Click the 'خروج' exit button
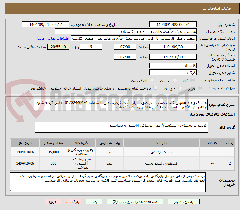The width and height of the screenshot is (240, 210). coord(53,201)
